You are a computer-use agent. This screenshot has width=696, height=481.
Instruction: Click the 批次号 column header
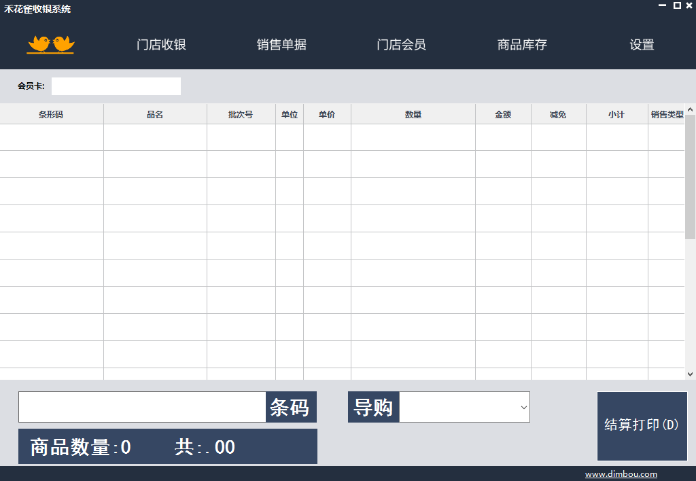click(x=241, y=115)
